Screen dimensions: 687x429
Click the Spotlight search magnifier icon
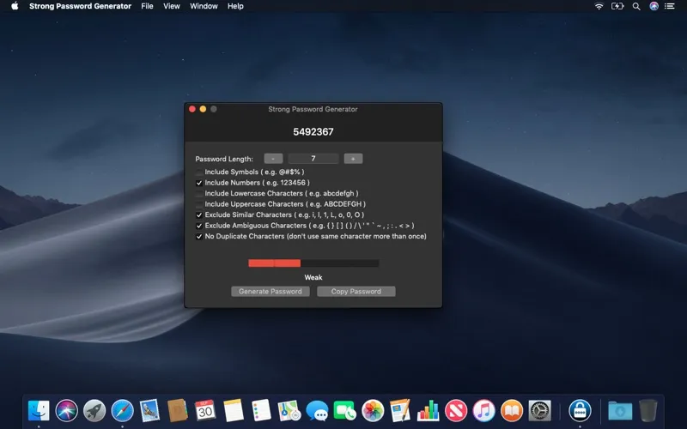tap(635, 6)
